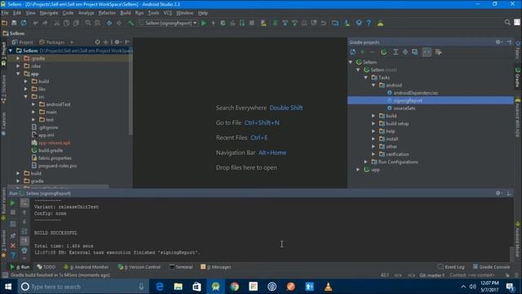Click the Undo arrow in toolbar

(35, 23)
